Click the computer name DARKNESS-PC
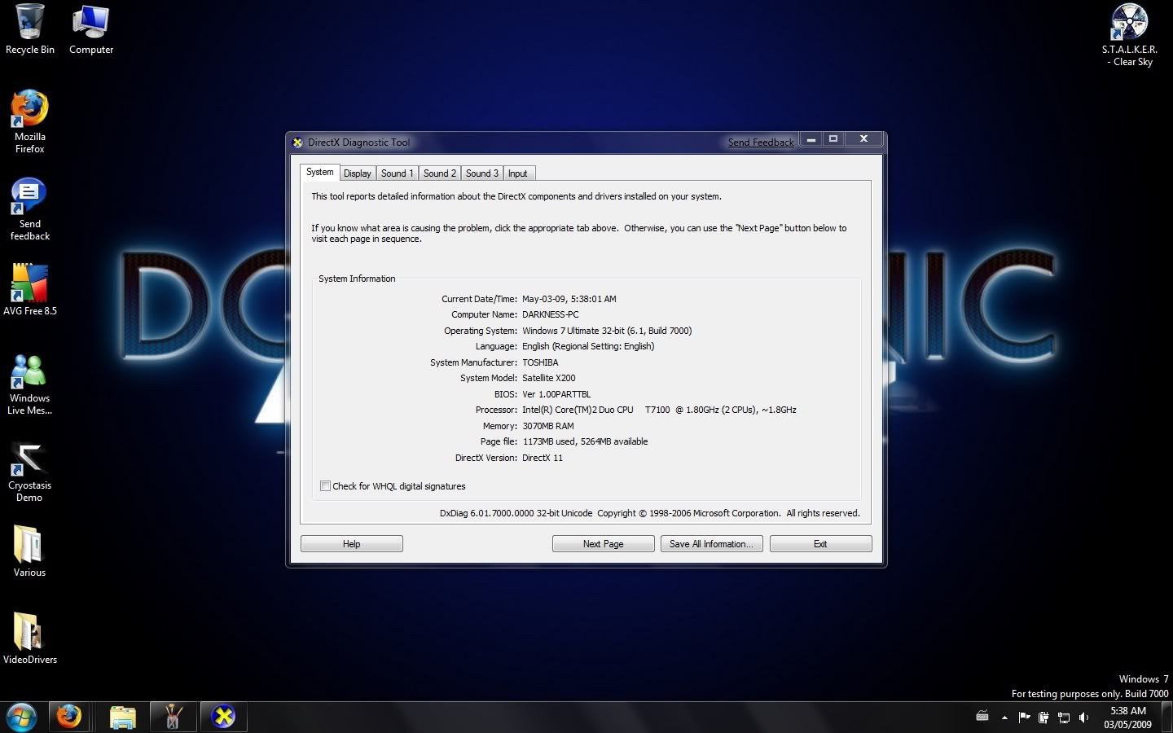This screenshot has width=1173, height=733. coord(551,314)
